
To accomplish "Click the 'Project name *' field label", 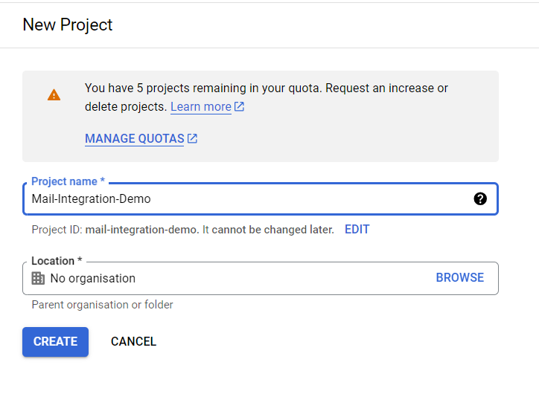I will 68,181.
